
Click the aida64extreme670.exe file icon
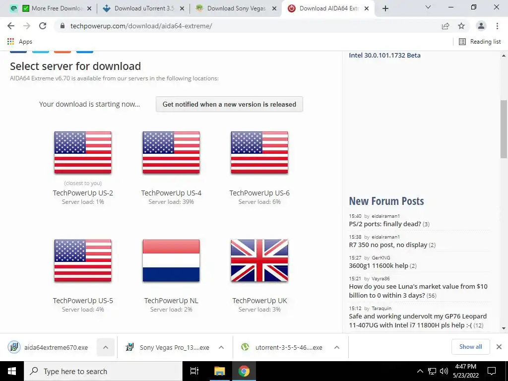click(14, 347)
